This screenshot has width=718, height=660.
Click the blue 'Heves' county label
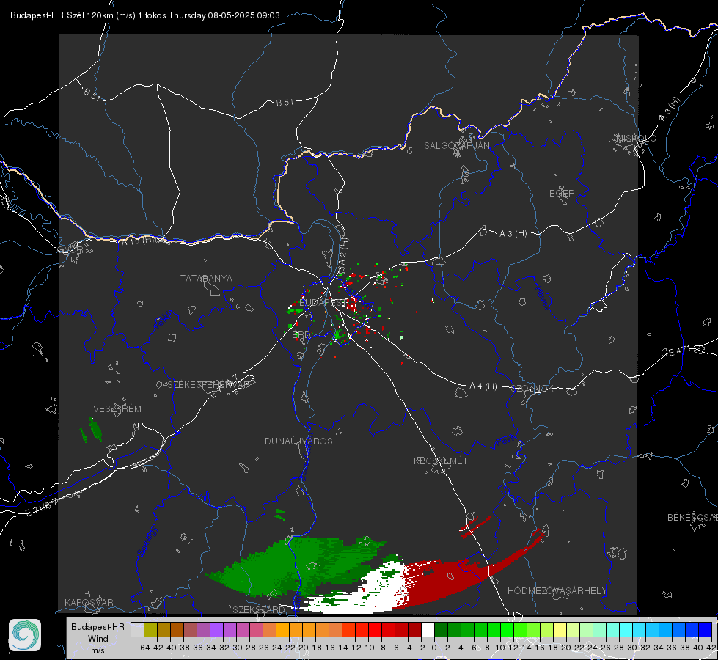point(543,298)
